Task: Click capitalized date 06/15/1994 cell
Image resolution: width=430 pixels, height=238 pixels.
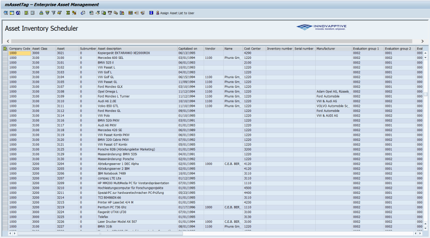Action: (191, 77)
